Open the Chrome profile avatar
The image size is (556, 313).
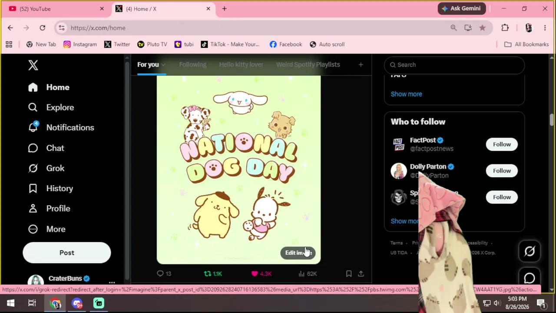coord(528,28)
